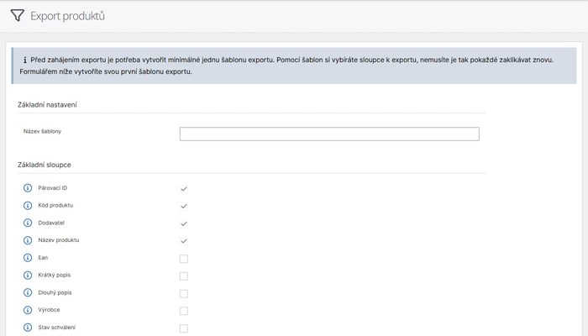
Task: Open info icon next to Stav schválení
Action: (28, 328)
